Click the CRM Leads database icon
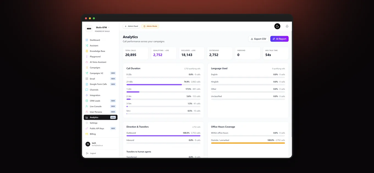Screen dimensions: 374x173 (x=87, y=101)
